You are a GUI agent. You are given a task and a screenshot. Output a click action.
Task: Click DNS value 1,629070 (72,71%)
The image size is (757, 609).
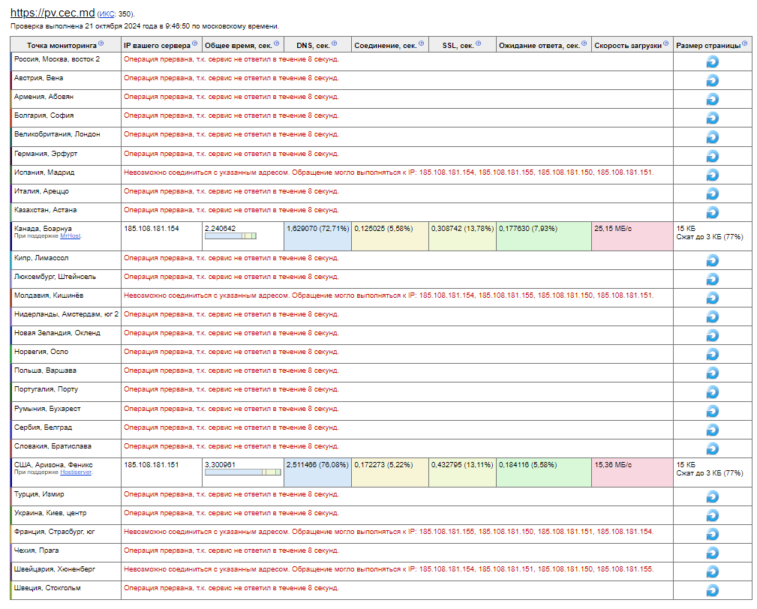click(317, 229)
